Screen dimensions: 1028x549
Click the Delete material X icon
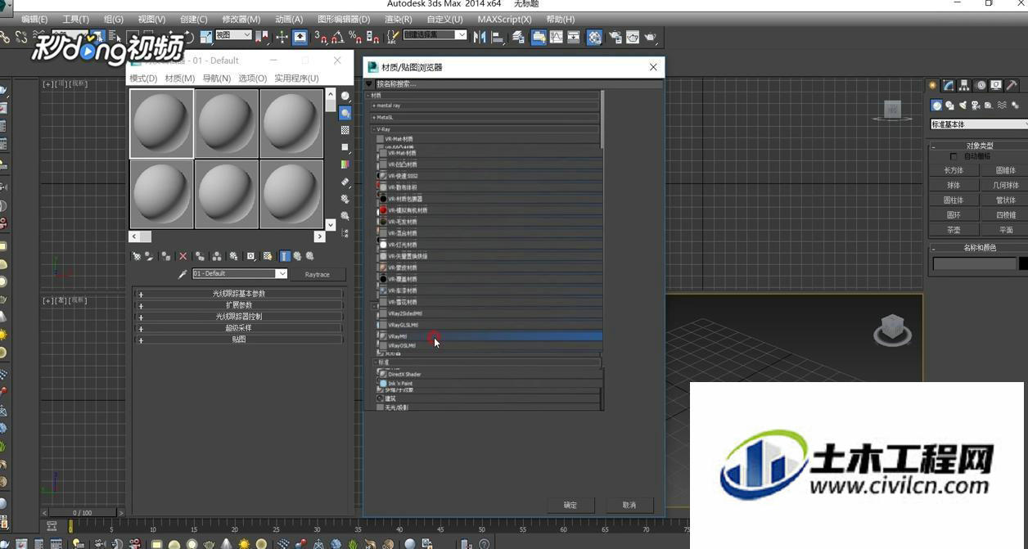tap(183, 256)
